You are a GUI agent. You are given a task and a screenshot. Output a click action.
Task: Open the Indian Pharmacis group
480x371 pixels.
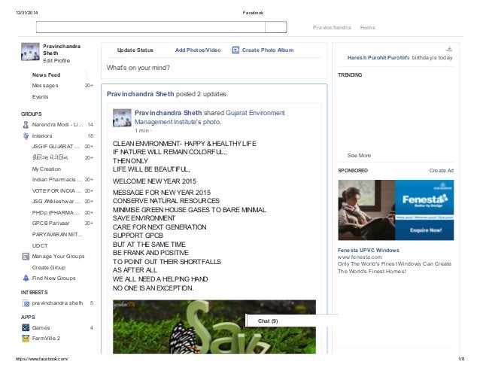click(57, 179)
